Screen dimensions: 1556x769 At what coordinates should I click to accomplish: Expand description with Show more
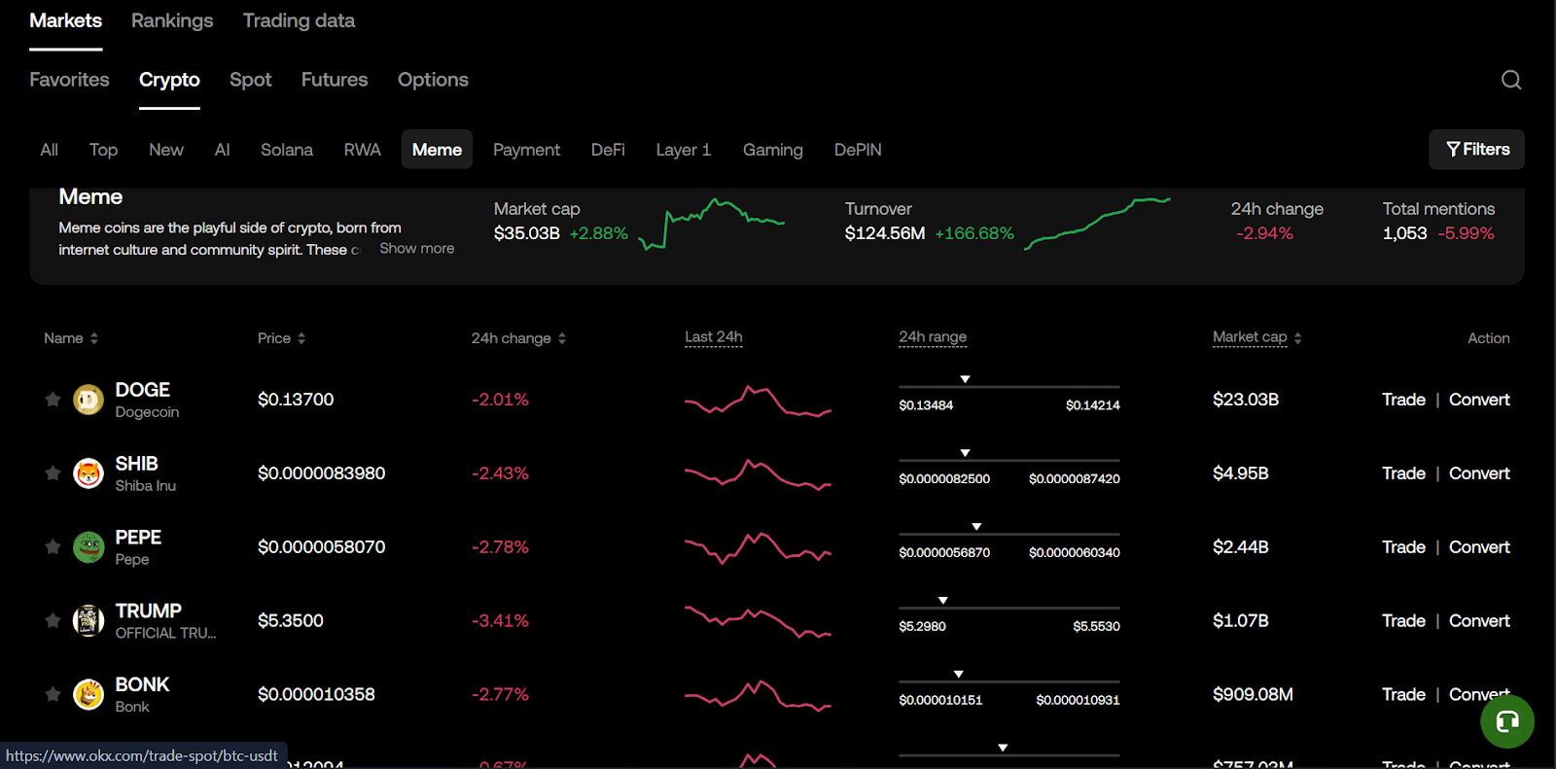click(416, 249)
